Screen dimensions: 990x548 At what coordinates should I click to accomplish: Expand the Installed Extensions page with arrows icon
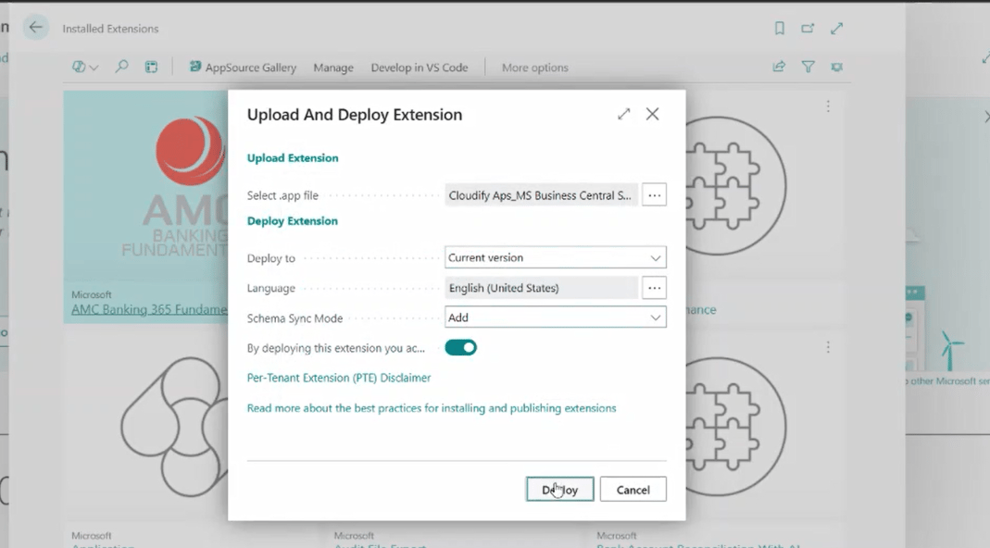click(836, 29)
